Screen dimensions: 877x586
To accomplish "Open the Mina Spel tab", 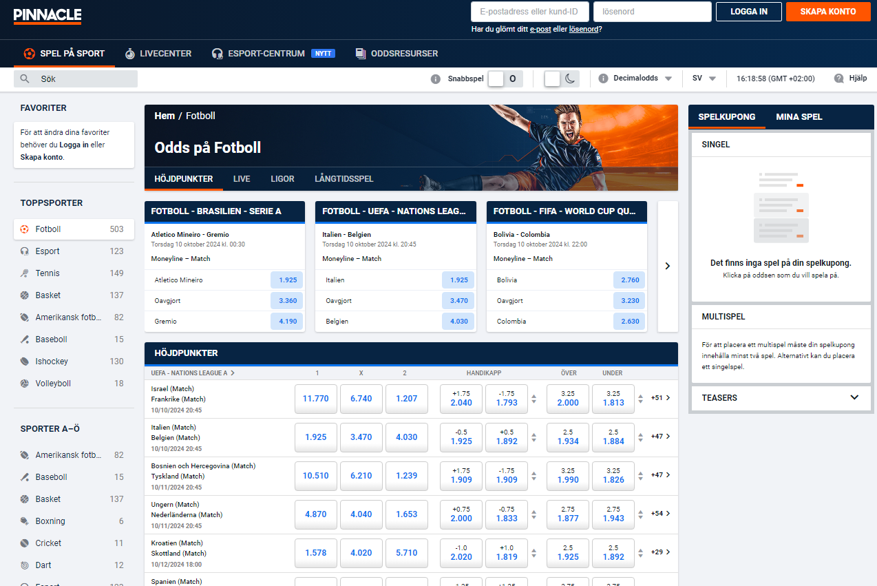I will 799,117.
